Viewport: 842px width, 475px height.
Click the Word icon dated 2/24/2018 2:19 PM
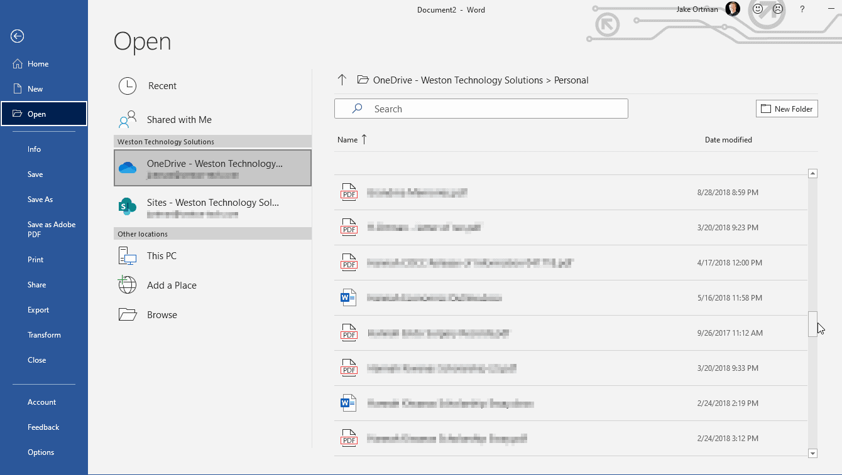[349, 403]
